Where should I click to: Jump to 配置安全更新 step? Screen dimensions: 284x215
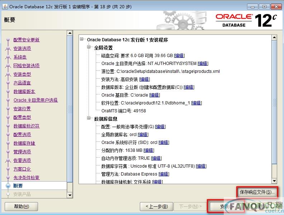27,40
